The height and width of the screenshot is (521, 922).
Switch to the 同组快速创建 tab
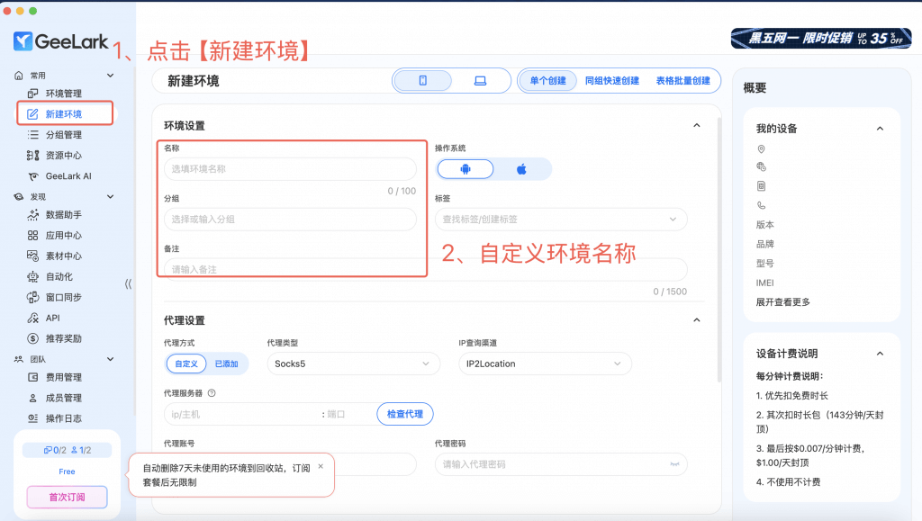(x=611, y=81)
